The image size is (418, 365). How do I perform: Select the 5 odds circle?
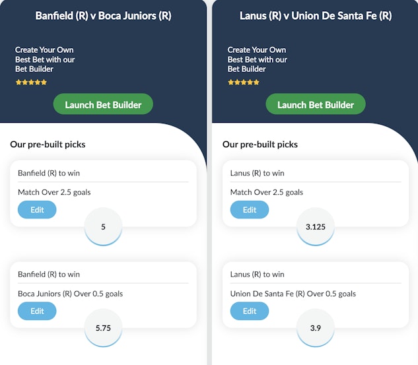click(x=104, y=226)
